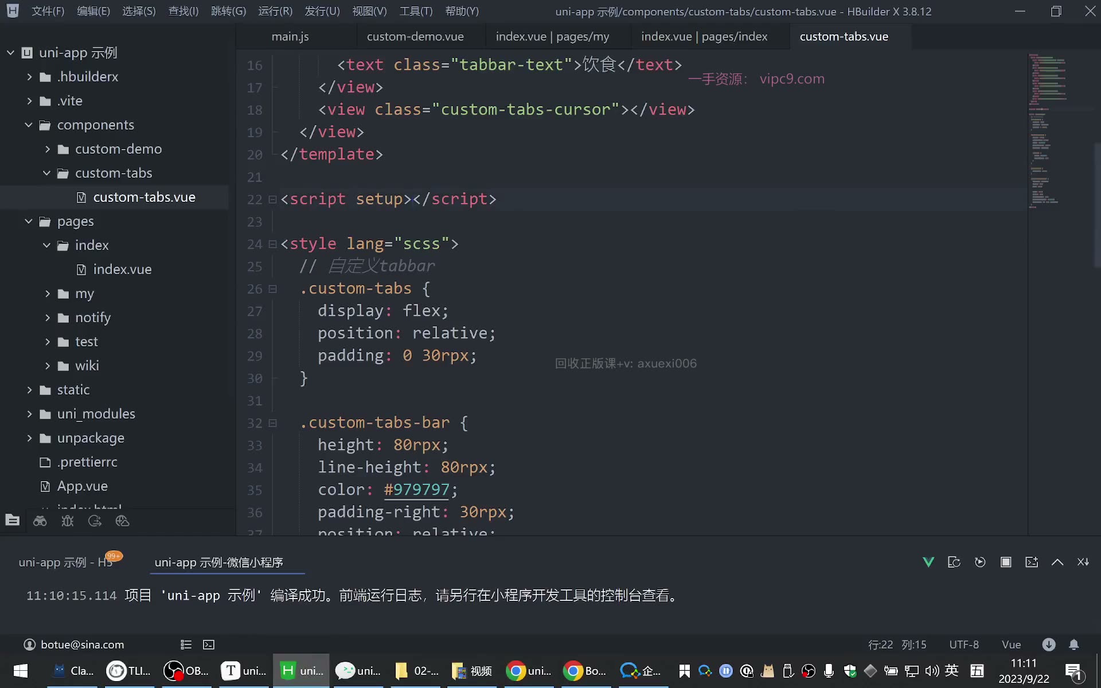Open the search binoculars icon in sidebar
This screenshot has height=688, width=1101.
pyautogui.click(x=40, y=521)
